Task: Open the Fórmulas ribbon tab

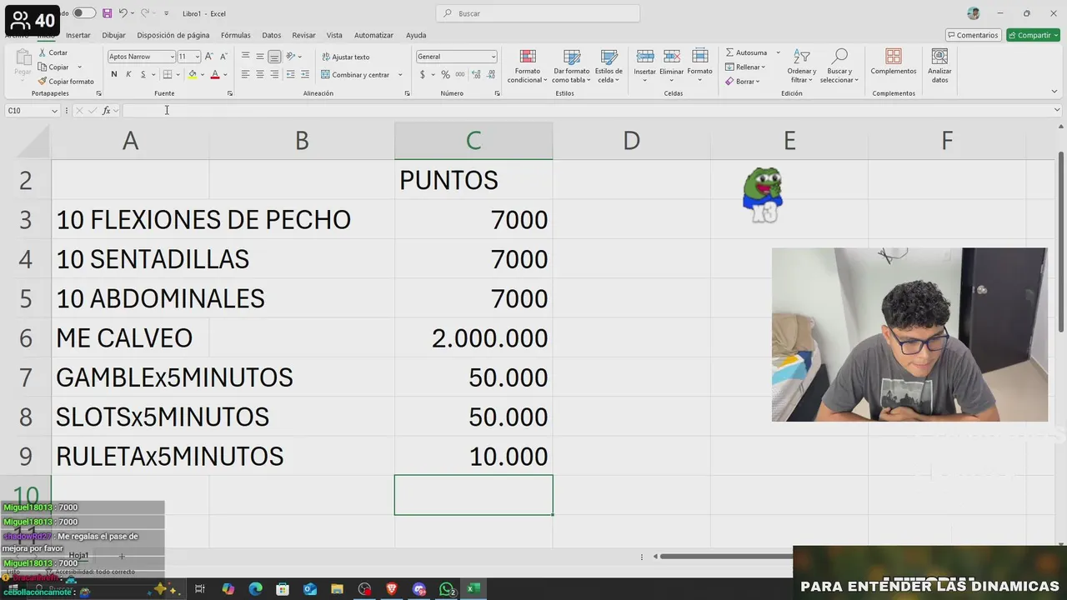Action: coord(236,35)
